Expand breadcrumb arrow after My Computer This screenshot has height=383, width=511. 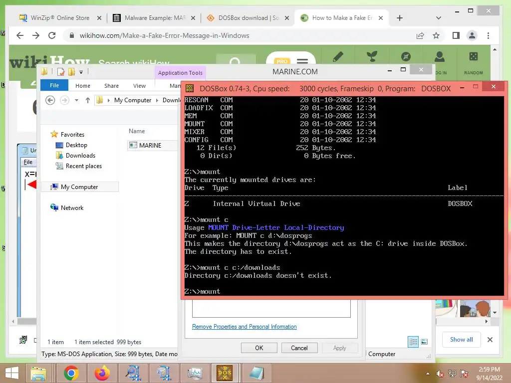(x=157, y=100)
